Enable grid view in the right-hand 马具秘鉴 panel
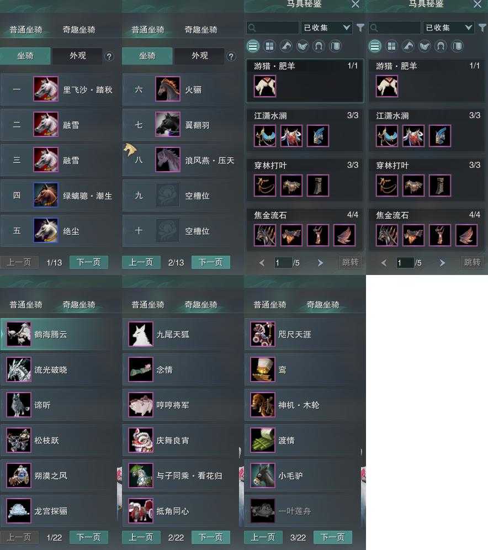Viewport: 488px width, 550px height. (391, 46)
